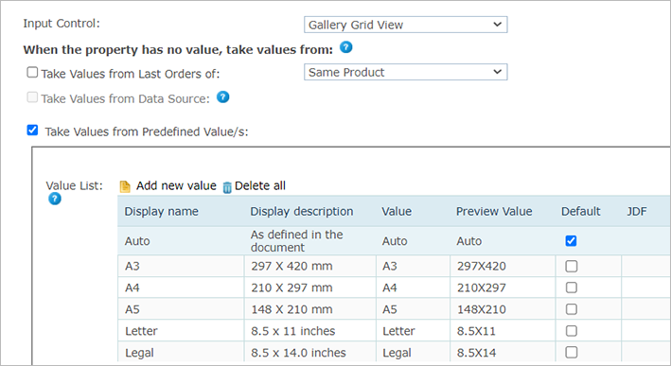Click the Preview Value column header
This screenshot has width=671, height=366.
coord(494,212)
